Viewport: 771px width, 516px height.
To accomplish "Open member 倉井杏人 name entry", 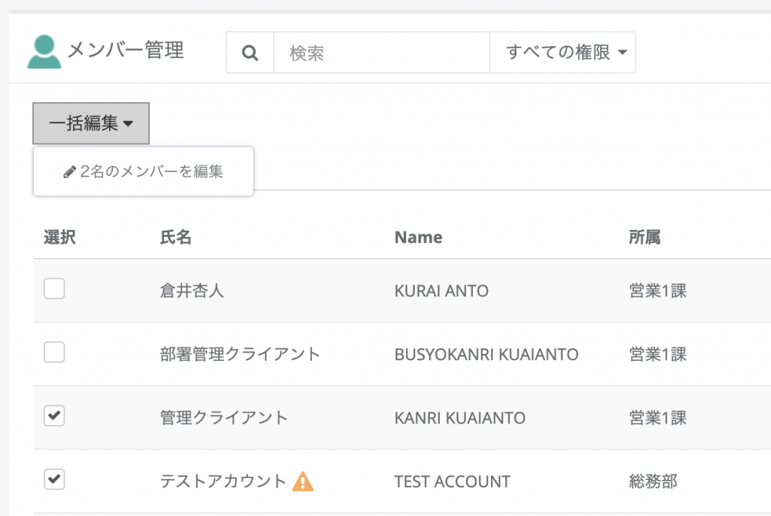I will [x=192, y=290].
